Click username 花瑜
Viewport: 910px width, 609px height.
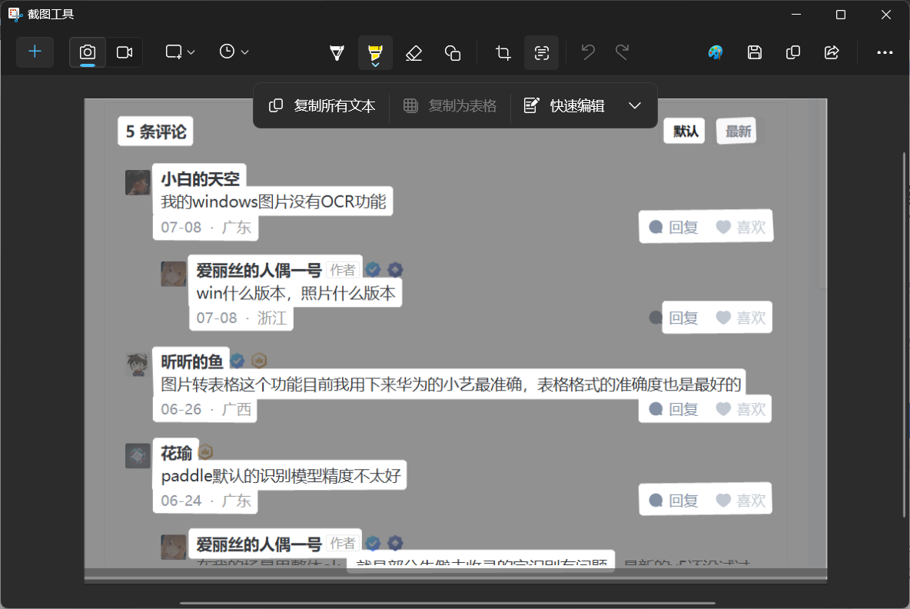[176, 453]
